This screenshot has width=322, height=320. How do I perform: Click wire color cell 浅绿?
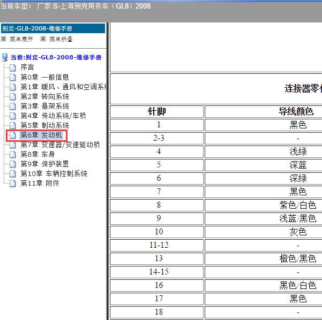click(x=264, y=151)
